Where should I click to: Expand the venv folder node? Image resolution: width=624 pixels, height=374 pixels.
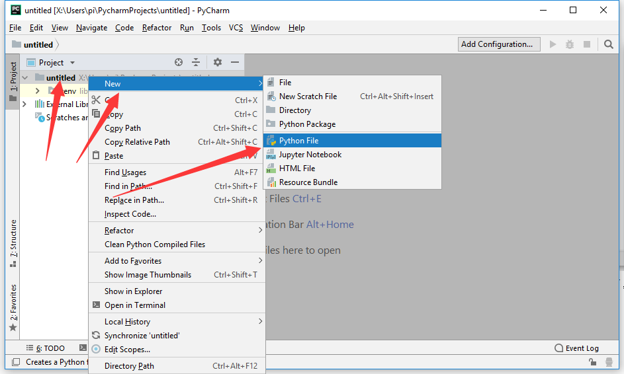tap(38, 91)
